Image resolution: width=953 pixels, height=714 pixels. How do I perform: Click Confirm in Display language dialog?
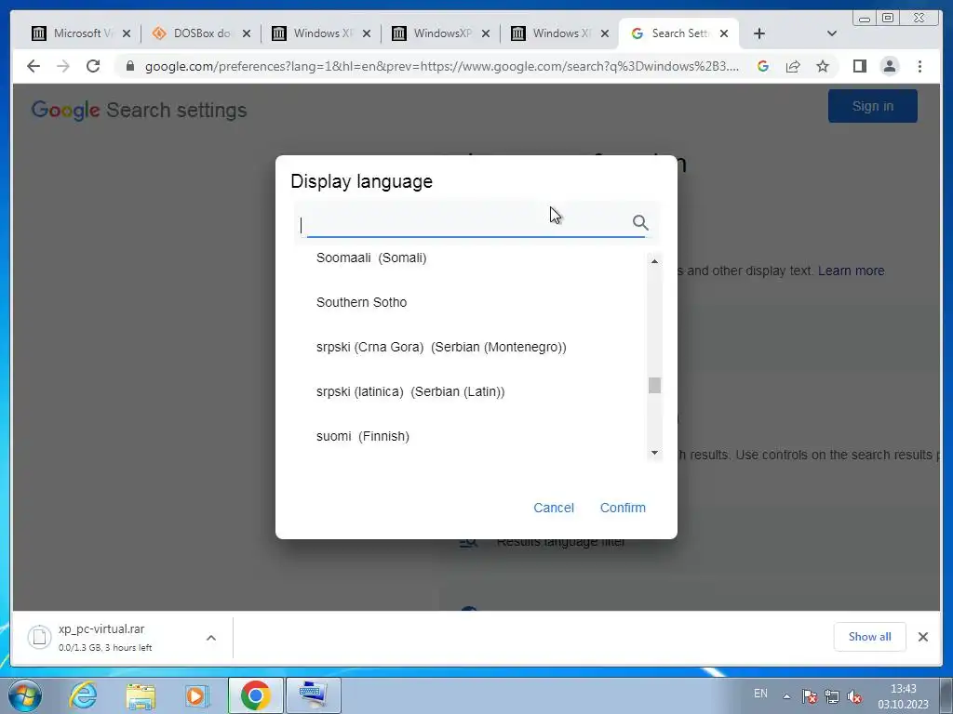tap(623, 508)
